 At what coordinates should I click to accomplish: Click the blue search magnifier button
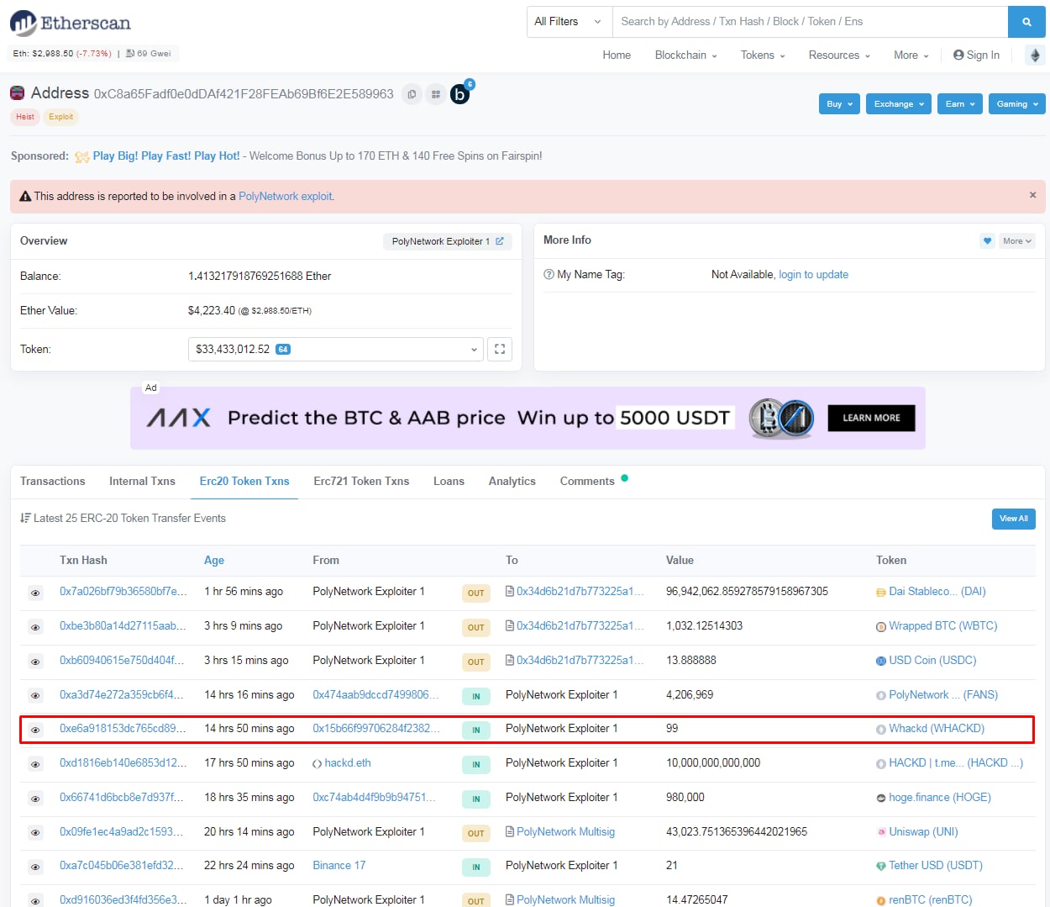click(x=1026, y=22)
